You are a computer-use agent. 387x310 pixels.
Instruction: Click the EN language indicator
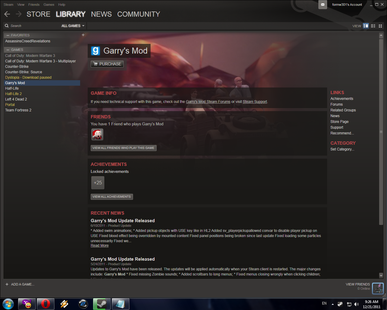click(324, 303)
